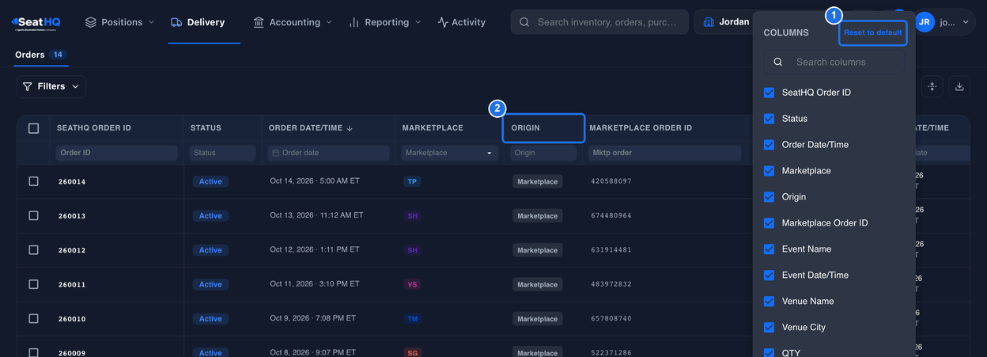
Task: Click the global search inventory field
Action: click(599, 22)
